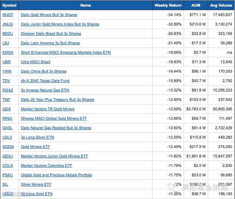This screenshot has width=235, height=199.
Task: Follow Market Vectors Junior Gold Miners ETF link
Action: point(54,156)
